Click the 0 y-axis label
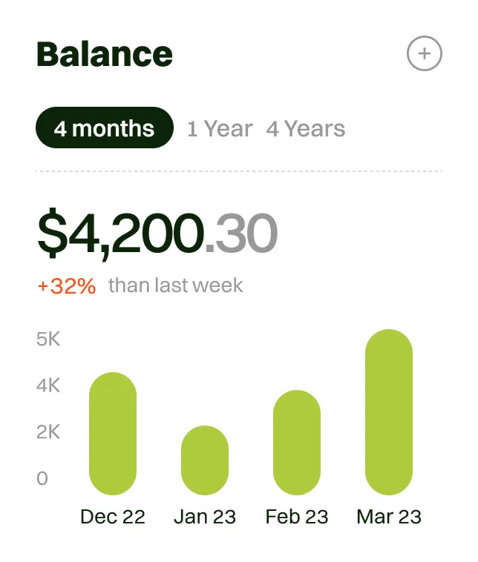 (x=42, y=478)
